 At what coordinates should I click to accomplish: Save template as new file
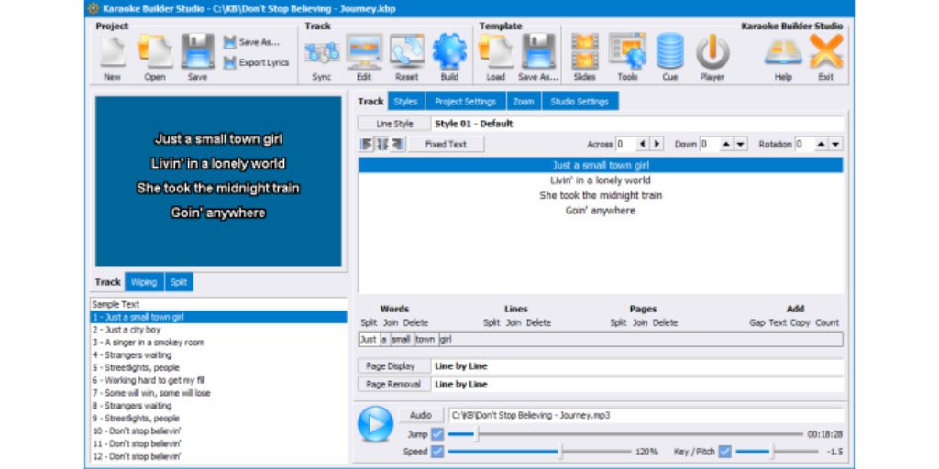click(x=537, y=59)
